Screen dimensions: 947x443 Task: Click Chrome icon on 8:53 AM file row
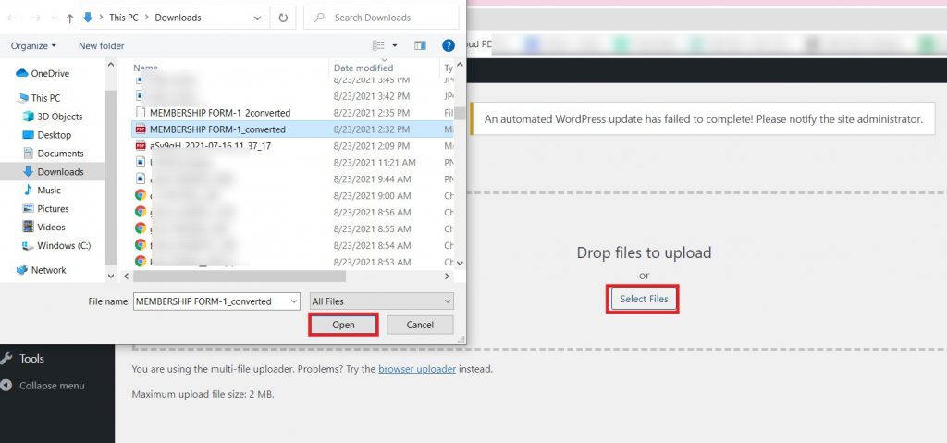coord(141,261)
